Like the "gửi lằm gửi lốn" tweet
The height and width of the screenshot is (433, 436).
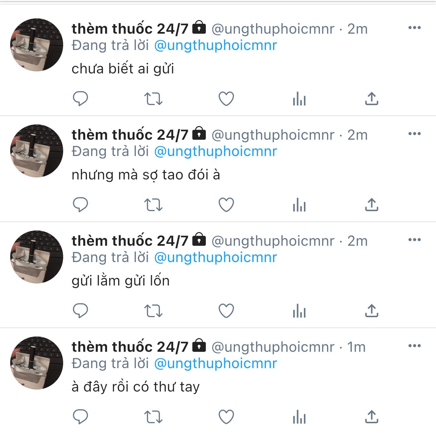(226, 311)
